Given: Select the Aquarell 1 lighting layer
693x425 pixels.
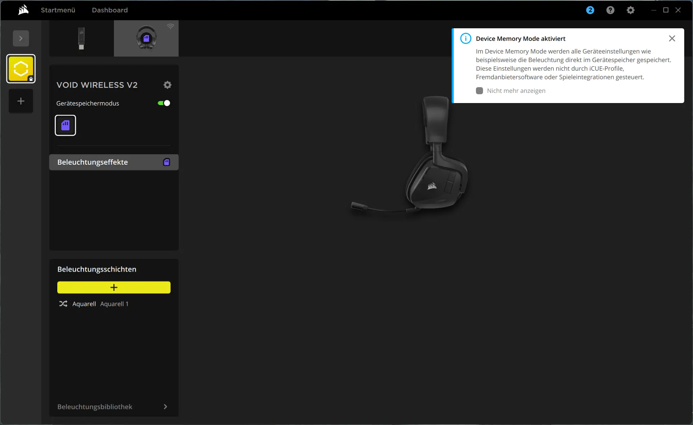Looking at the screenshot, I should (x=114, y=304).
